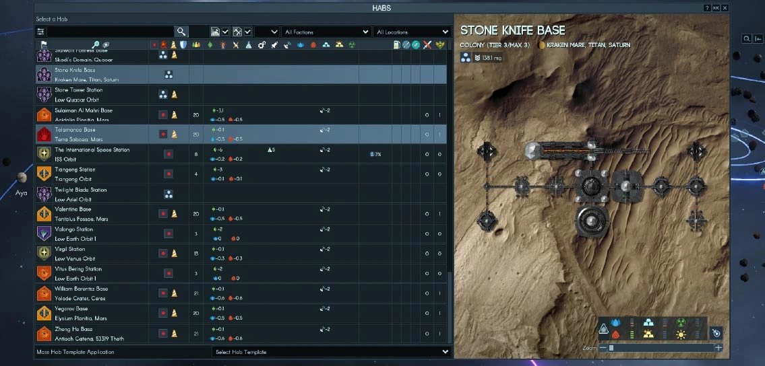The image size is (765, 366).
Task: Select the Stone Tower Station row
Action: pyautogui.click(x=94, y=95)
